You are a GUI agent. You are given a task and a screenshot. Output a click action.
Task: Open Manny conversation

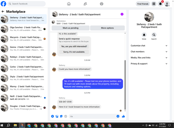23,88
